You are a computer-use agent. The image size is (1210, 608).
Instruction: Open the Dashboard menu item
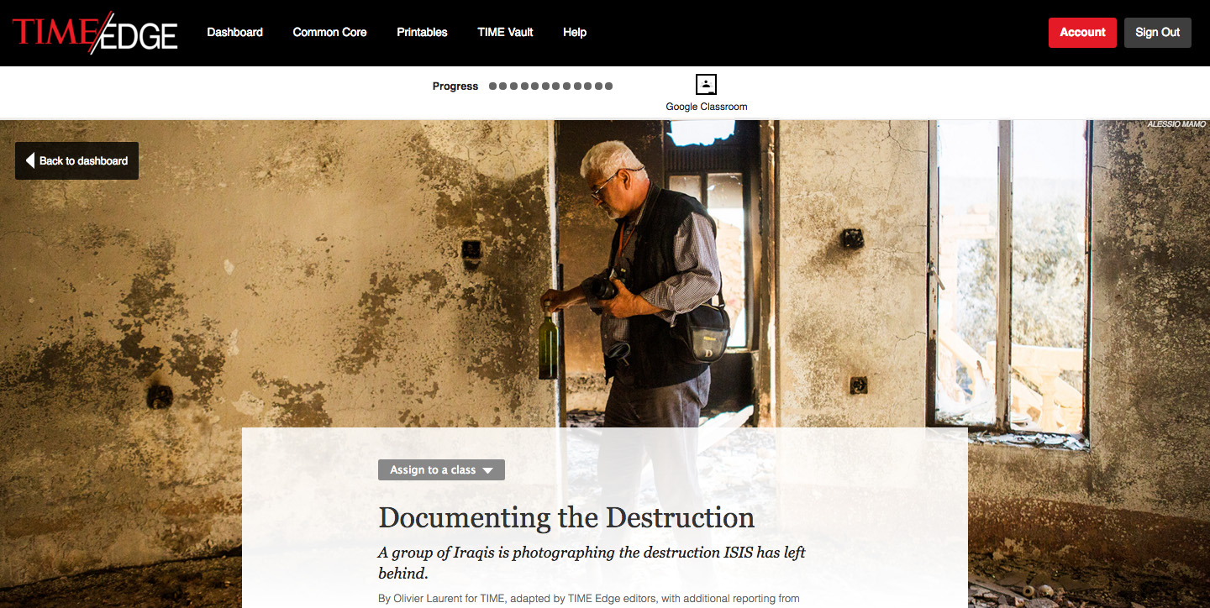235,32
